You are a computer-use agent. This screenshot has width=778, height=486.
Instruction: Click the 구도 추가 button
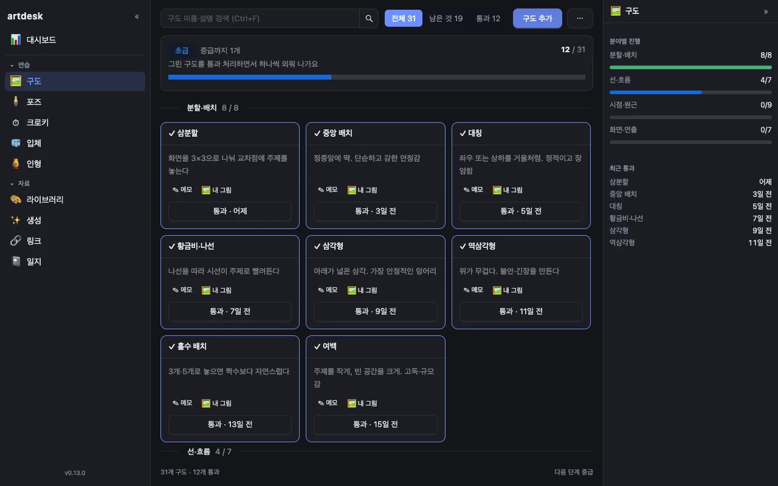537,18
